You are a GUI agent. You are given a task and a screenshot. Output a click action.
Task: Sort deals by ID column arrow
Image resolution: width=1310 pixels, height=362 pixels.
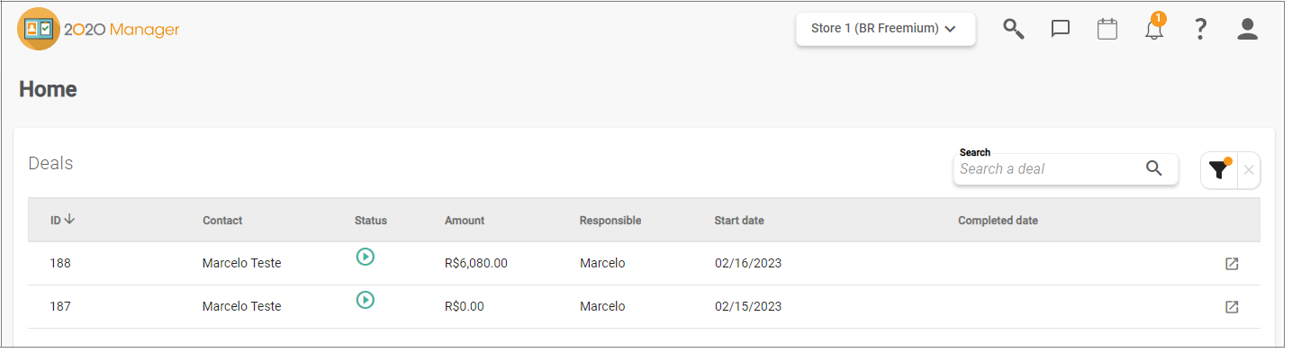(x=69, y=219)
